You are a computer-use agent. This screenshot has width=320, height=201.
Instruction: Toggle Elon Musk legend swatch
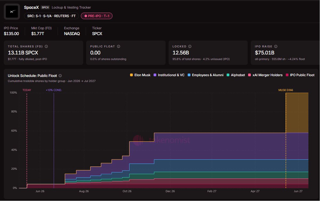point(131,75)
